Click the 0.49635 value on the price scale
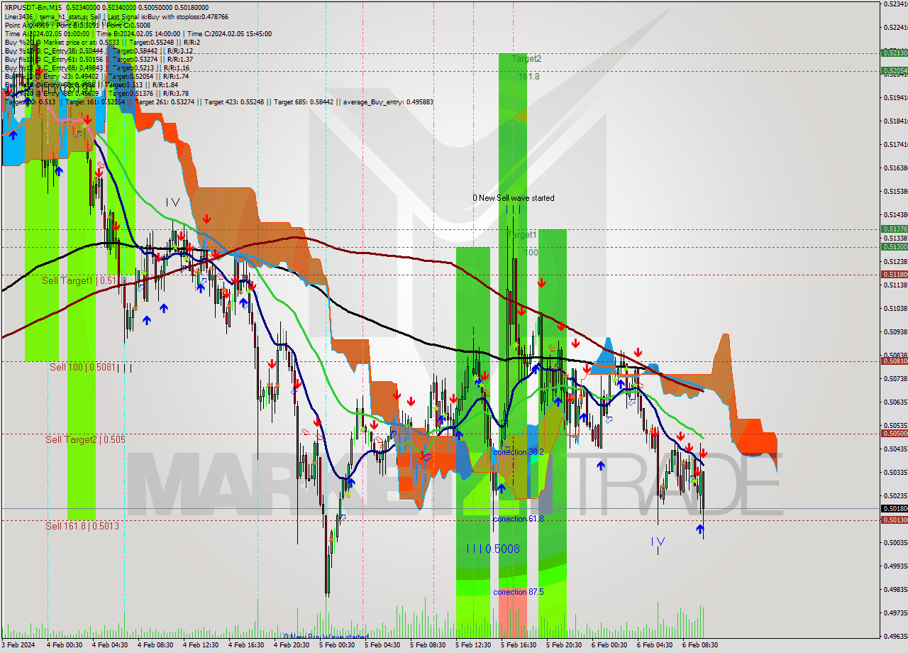The width and height of the screenshot is (908, 653). 895,636
